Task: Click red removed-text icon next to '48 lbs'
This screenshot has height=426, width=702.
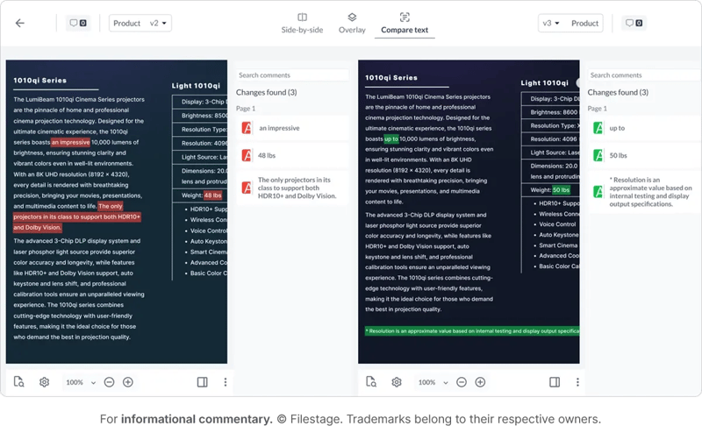Action: coord(247,155)
